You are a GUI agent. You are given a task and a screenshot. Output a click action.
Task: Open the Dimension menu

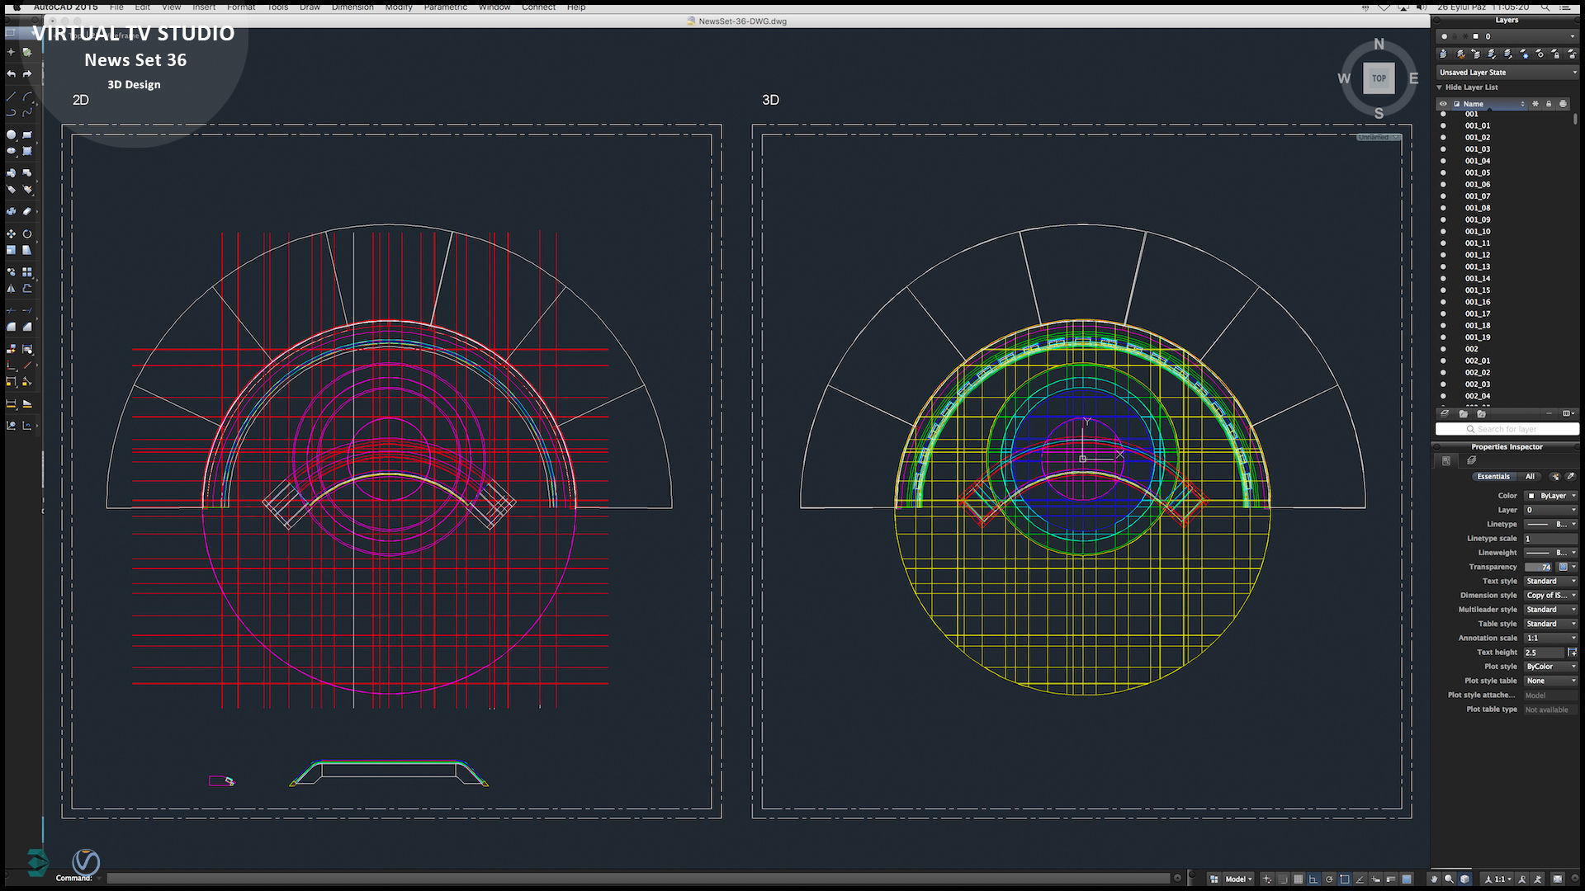pyautogui.click(x=352, y=7)
